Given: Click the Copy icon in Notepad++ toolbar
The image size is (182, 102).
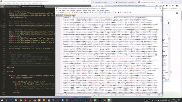Looking at the screenshot, I should (75, 12).
